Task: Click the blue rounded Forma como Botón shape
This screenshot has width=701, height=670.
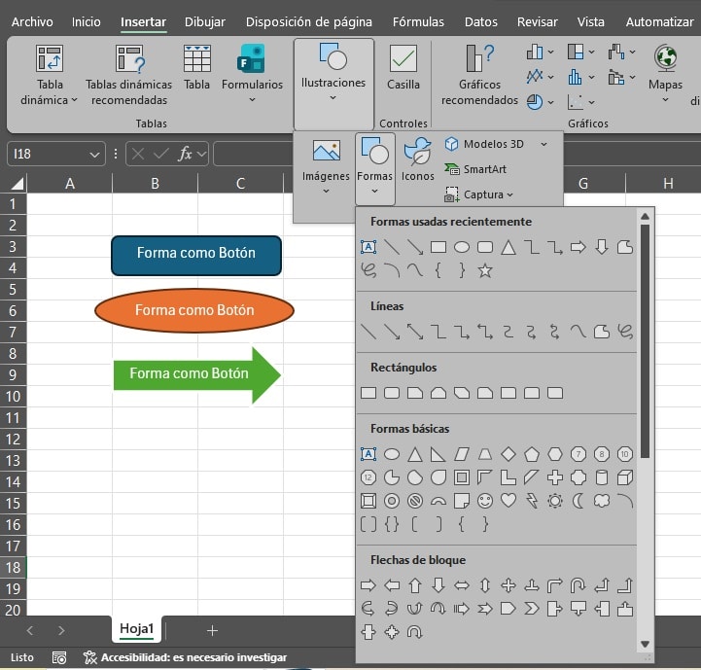Action: coord(196,256)
